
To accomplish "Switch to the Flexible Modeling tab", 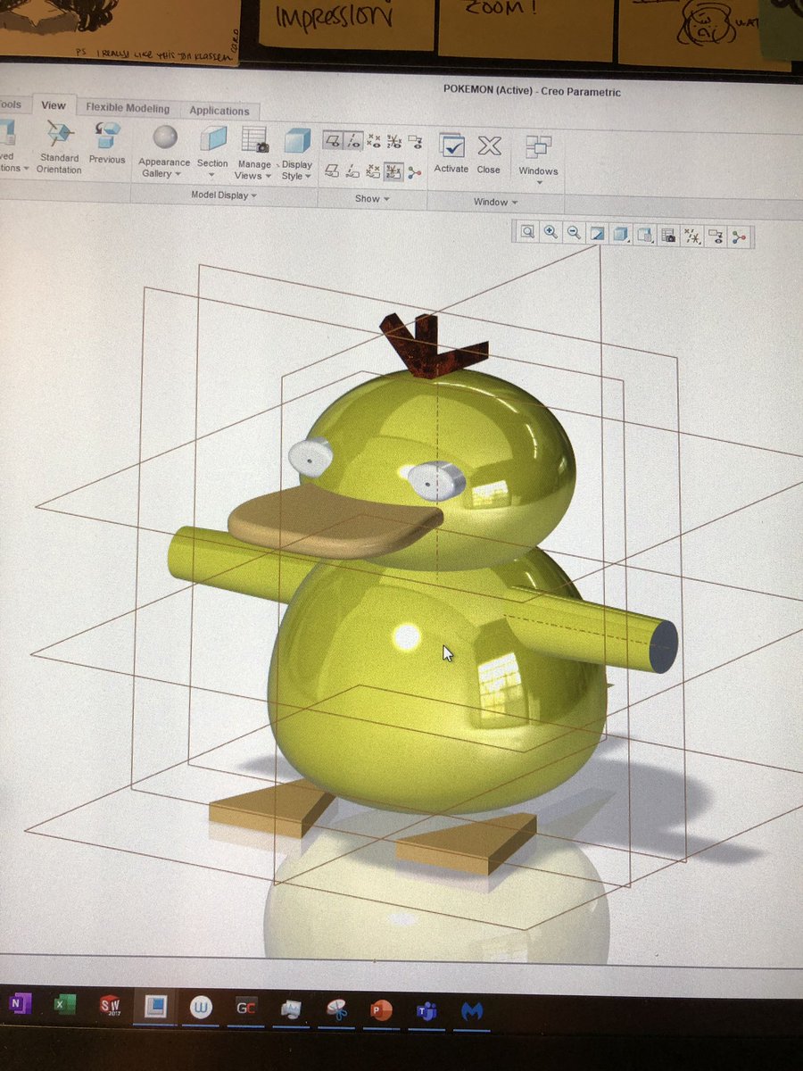I will [x=126, y=109].
